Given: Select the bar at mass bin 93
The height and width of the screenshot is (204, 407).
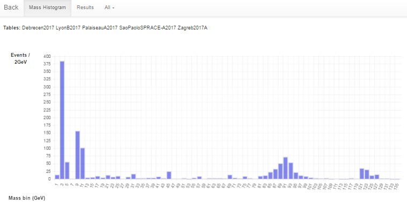Looking at the screenshot, I should tap(290, 171).
